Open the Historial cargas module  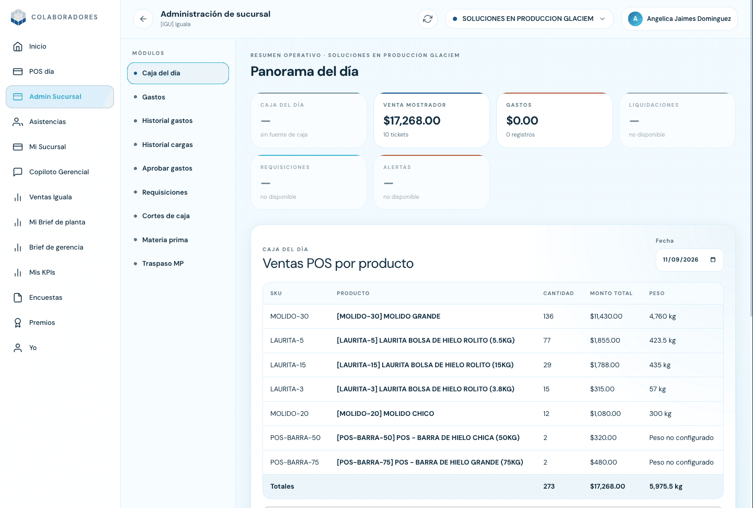pyautogui.click(x=178, y=145)
